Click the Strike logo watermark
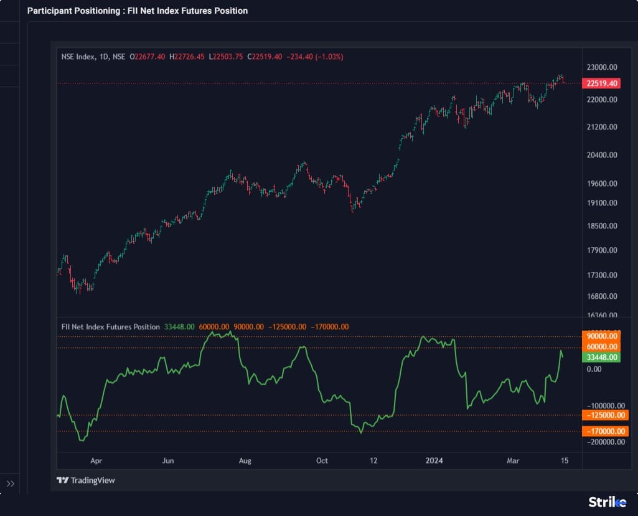638x516 pixels. point(608,502)
